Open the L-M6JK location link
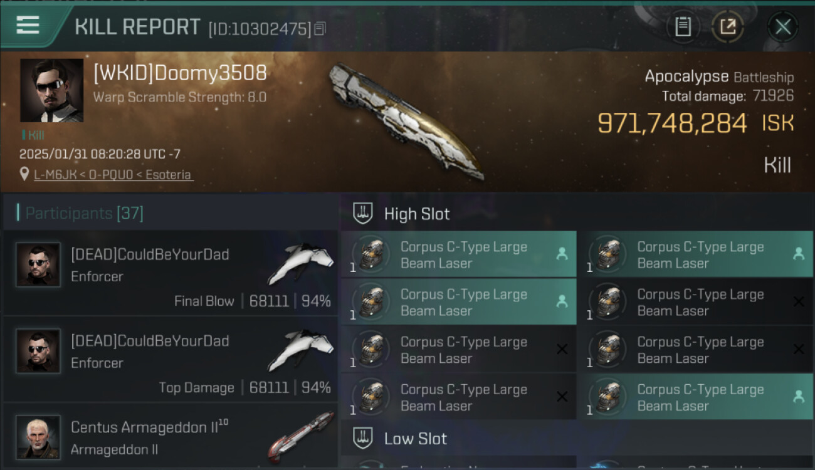The image size is (815, 470). [x=113, y=175]
